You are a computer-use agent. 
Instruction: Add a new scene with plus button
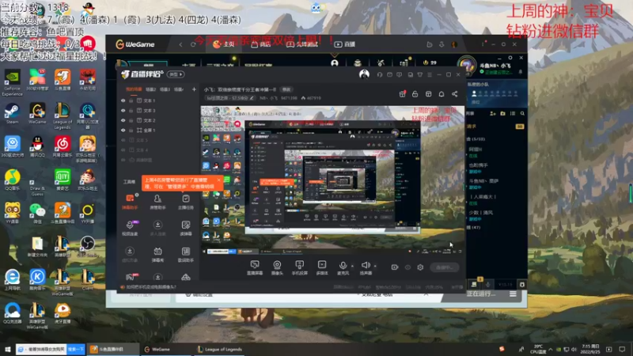coord(194,89)
